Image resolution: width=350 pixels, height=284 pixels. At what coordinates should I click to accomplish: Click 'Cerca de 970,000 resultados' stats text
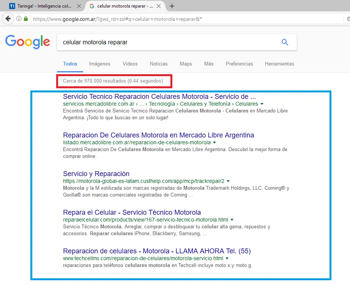tap(113, 81)
